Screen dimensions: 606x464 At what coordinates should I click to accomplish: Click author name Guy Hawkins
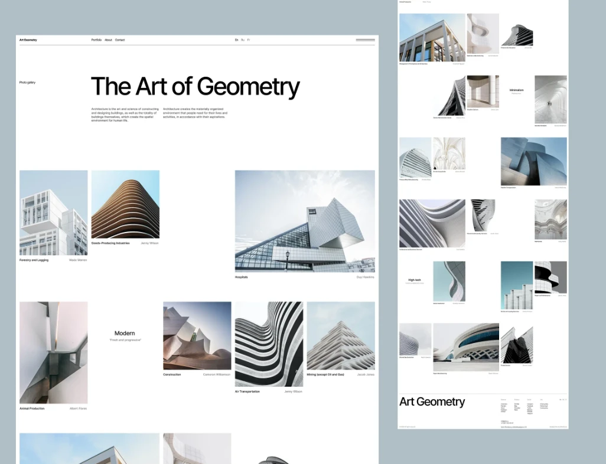click(365, 277)
